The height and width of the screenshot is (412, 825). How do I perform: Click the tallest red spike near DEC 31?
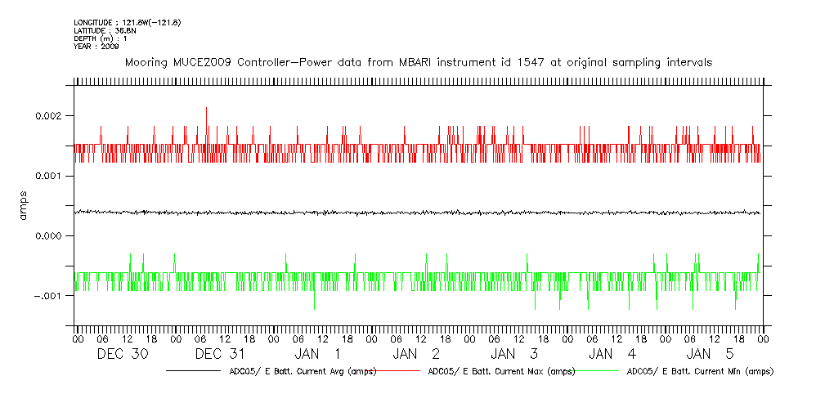pyautogui.click(x=206, y=110)
